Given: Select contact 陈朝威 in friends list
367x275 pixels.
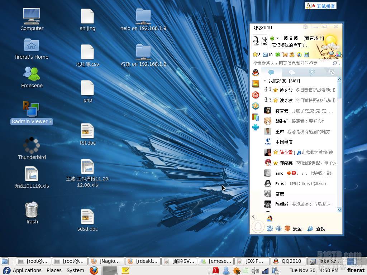Looking at the screenshot, I should [x=300, y=204].
